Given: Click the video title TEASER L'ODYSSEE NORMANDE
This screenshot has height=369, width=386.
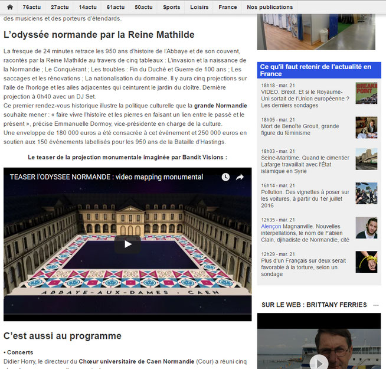Looking at the screenshot, I should [x=106, y=177].
